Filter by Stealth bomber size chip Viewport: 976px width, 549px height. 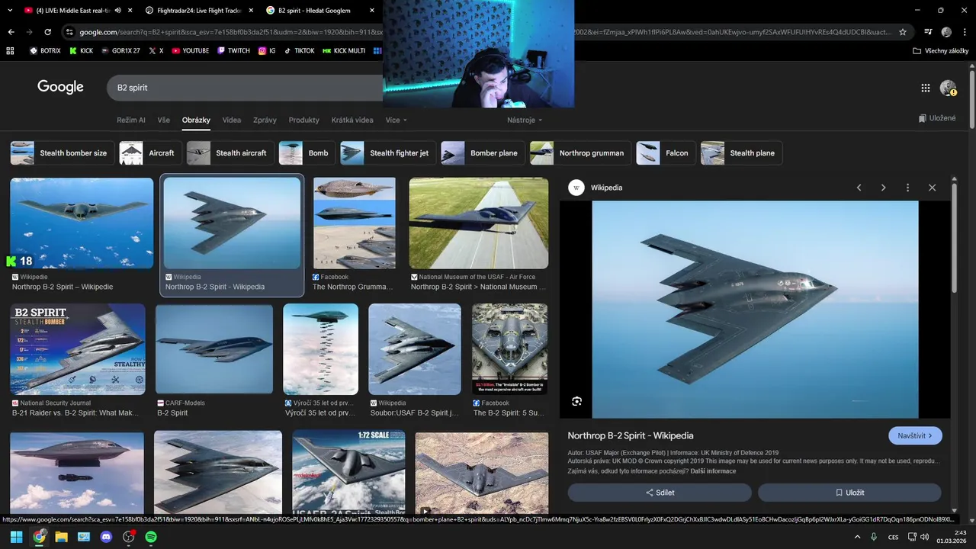point(63,153)
